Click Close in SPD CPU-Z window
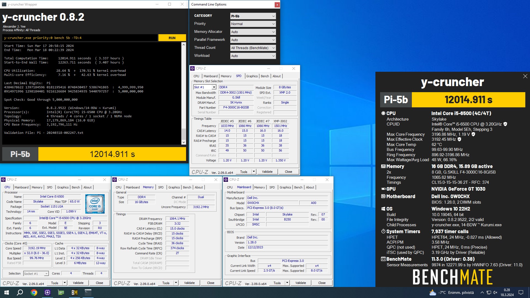 288,172
